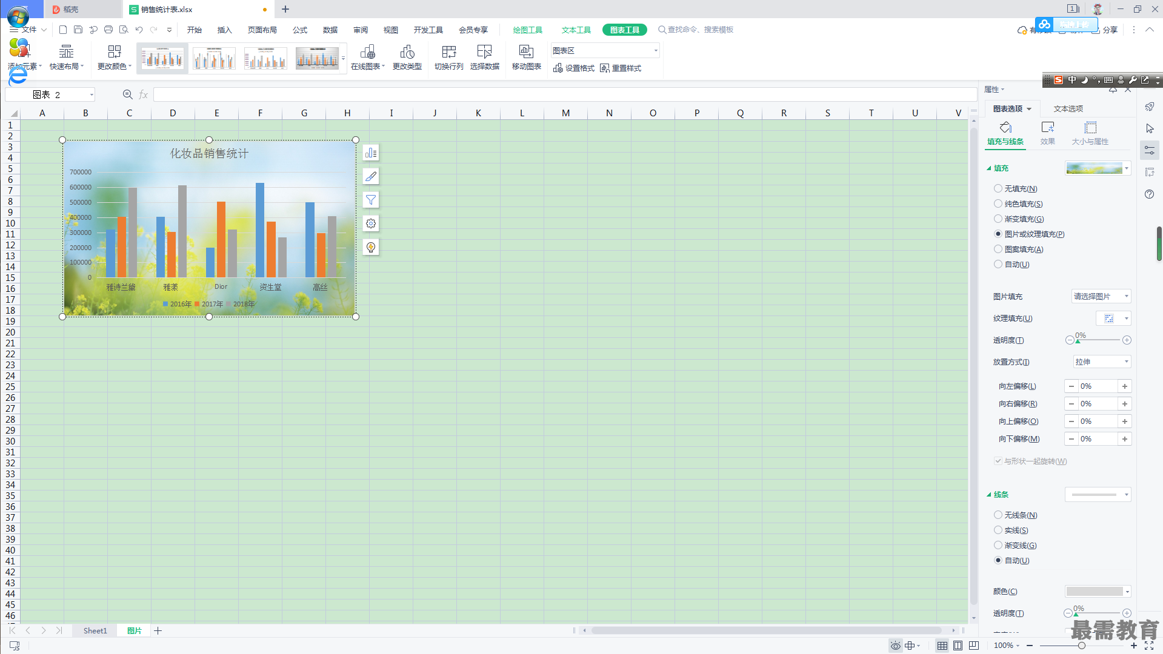Open the Insert (插入) ribbon tab
This screenshot has width=1163, height=654.
(x=224, y=30)
